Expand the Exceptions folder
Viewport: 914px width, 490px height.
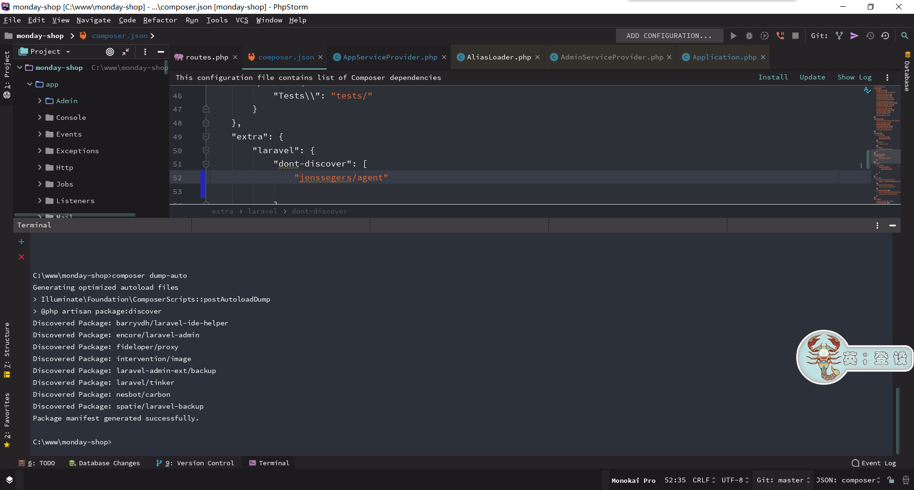click(40, 151)
